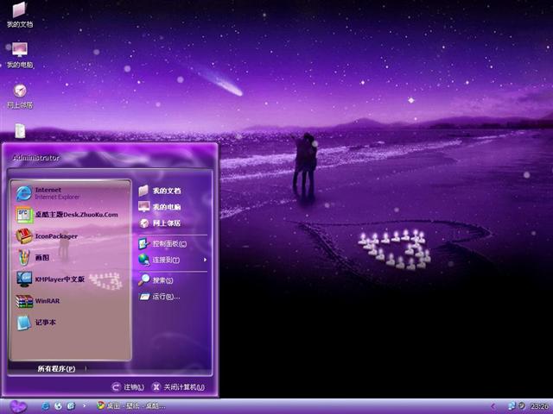The image size is (553, 414).
Task: Click the purple heart Start button
Action: [17, 405]
